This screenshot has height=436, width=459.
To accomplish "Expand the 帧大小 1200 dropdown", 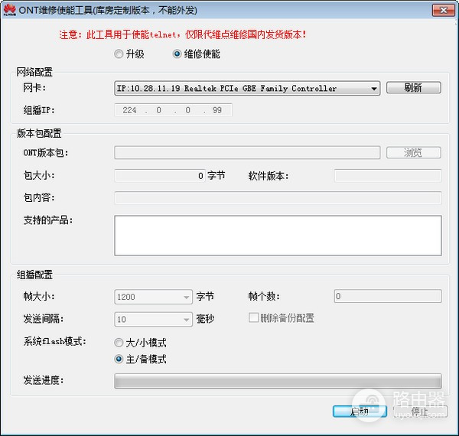I will click(153, 297).
